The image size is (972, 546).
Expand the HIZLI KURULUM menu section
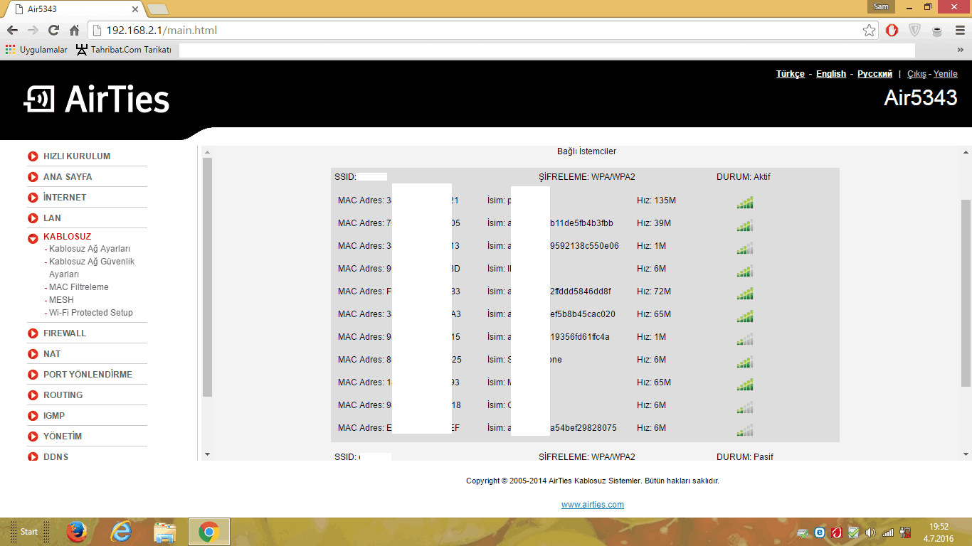tap(77, 156)
